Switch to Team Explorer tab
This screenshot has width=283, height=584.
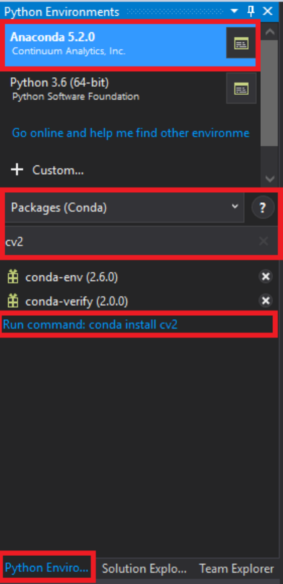(237, 569)
